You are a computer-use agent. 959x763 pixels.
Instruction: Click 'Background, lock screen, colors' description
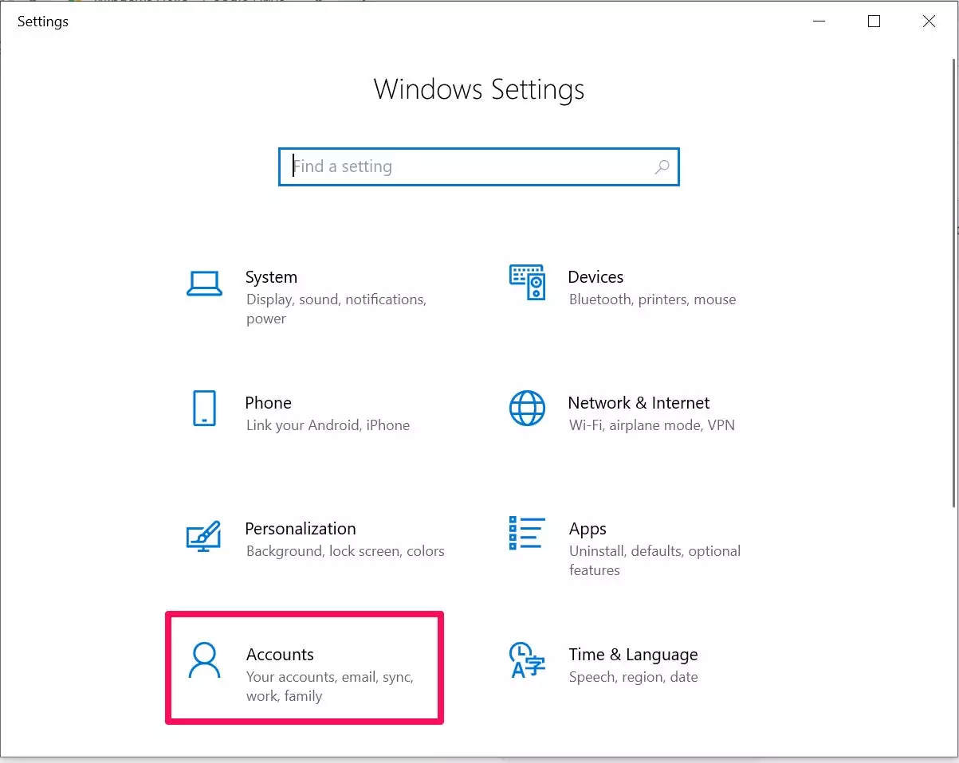click(345, 551)
